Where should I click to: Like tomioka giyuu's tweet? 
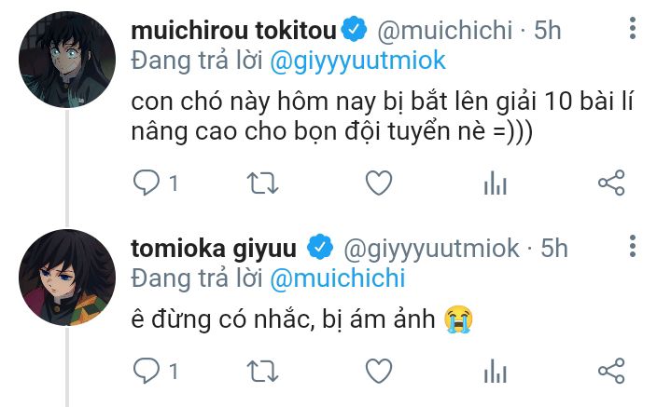(x=378, y=371)
